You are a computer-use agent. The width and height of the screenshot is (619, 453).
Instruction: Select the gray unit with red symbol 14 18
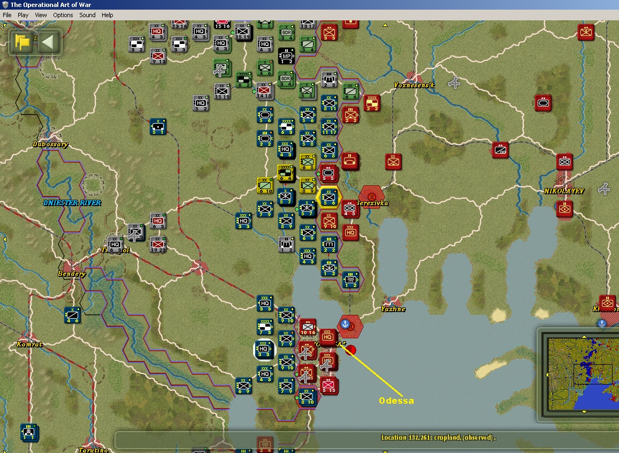click(264, 91)
